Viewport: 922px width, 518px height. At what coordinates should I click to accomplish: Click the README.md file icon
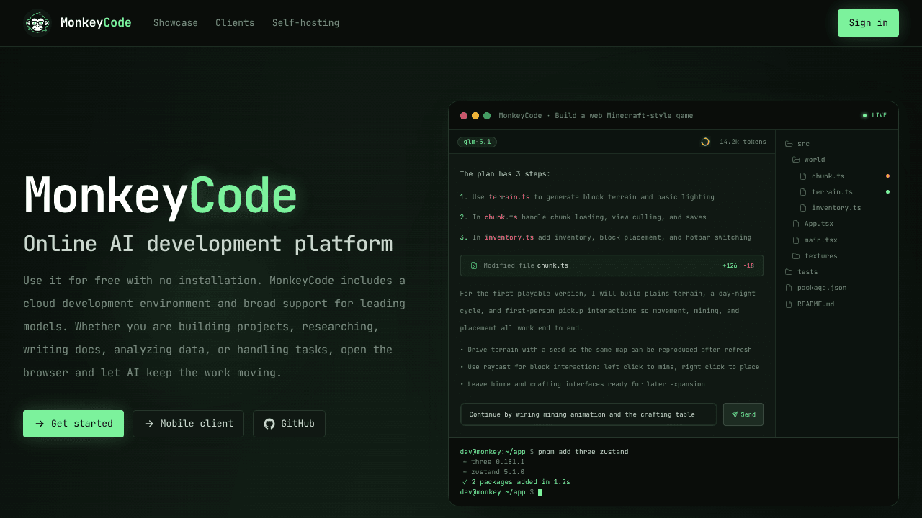click(789, 304)
